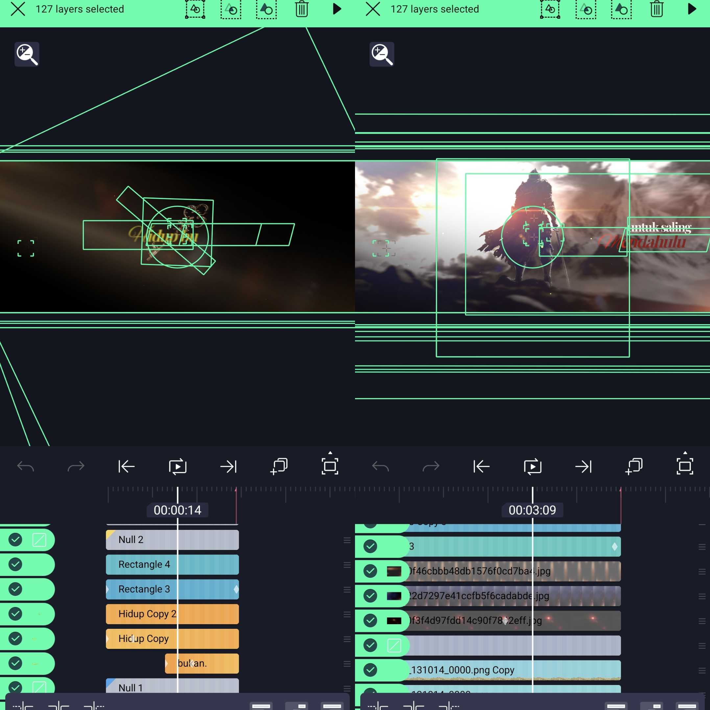Viewport: 710px width, 710px height.
Task: Uncheck the 0f46cbbb48db jpg layer checkmark
Action: (x=370, y=571)
